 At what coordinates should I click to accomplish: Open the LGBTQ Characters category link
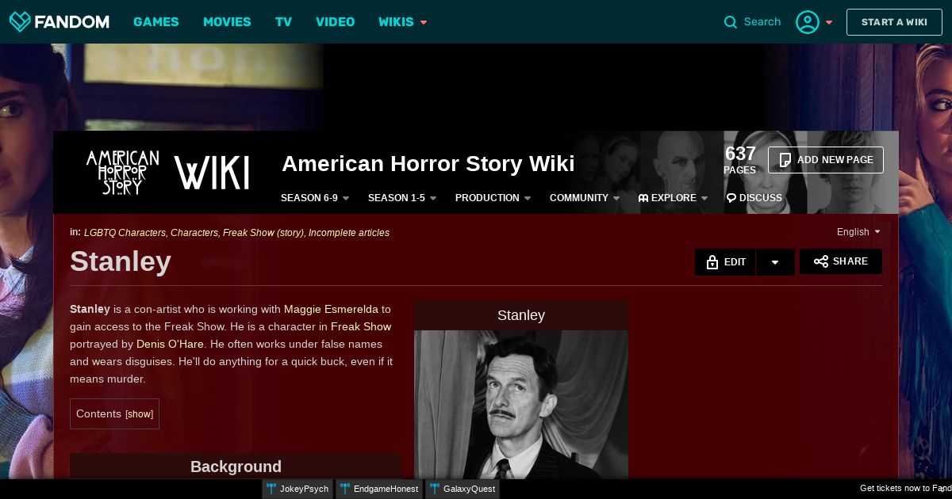pyautogui.click(x=125, y=233)
